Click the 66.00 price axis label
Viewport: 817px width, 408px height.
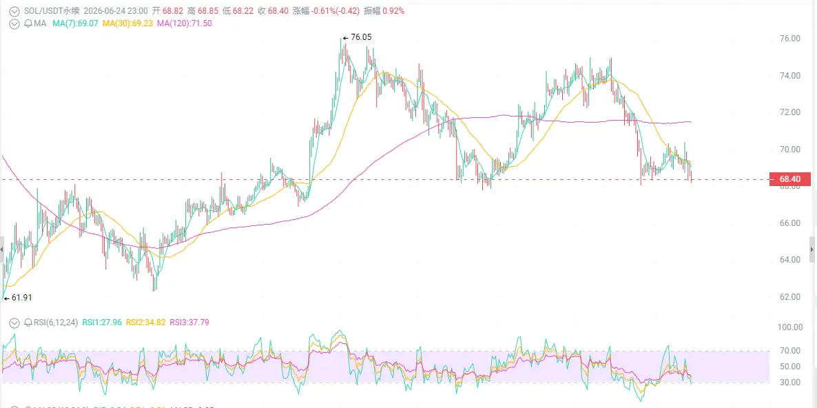[x=790, y=223]
